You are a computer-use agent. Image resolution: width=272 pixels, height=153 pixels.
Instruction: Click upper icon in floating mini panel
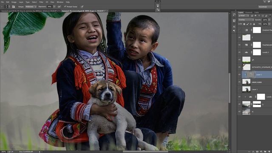(158, 6)
